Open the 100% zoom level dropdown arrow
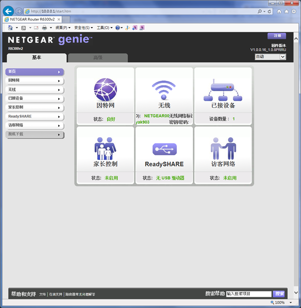 click(x=291, y=302)
